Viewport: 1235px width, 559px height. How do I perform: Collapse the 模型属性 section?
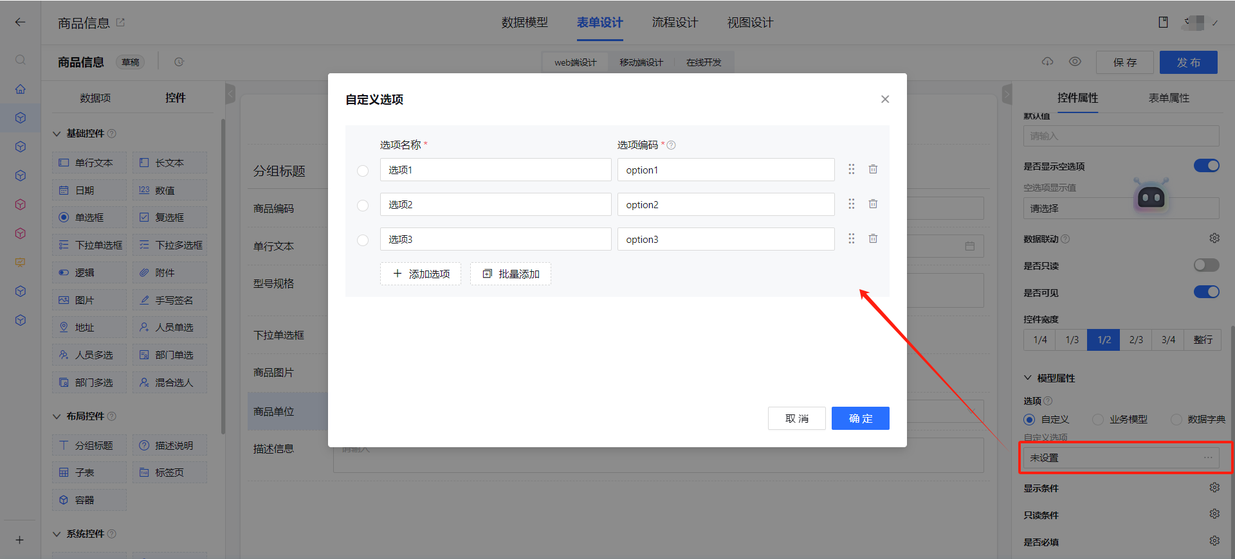(x=1028, y=378)
